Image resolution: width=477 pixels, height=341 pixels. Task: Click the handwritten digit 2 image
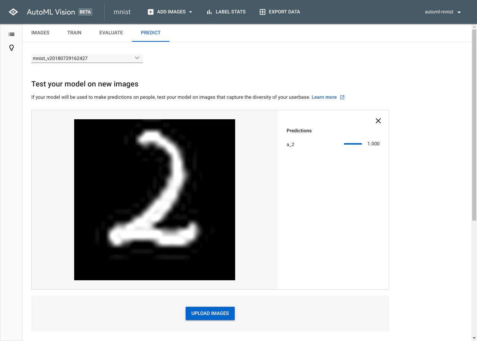pyautogui.click(x=155, y=200)
